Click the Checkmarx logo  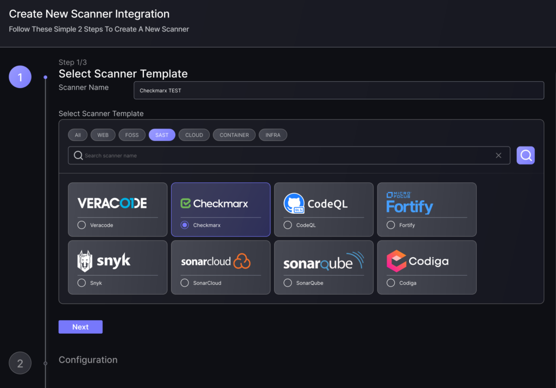[x=214, y=203]
